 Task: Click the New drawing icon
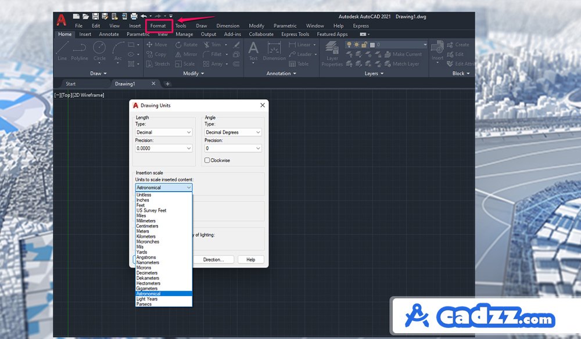76,16
